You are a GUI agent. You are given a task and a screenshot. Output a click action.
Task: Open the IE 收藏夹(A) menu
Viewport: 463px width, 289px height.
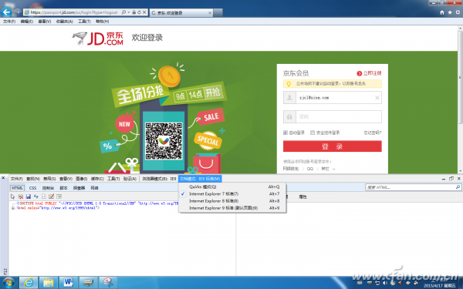[65, 22]
